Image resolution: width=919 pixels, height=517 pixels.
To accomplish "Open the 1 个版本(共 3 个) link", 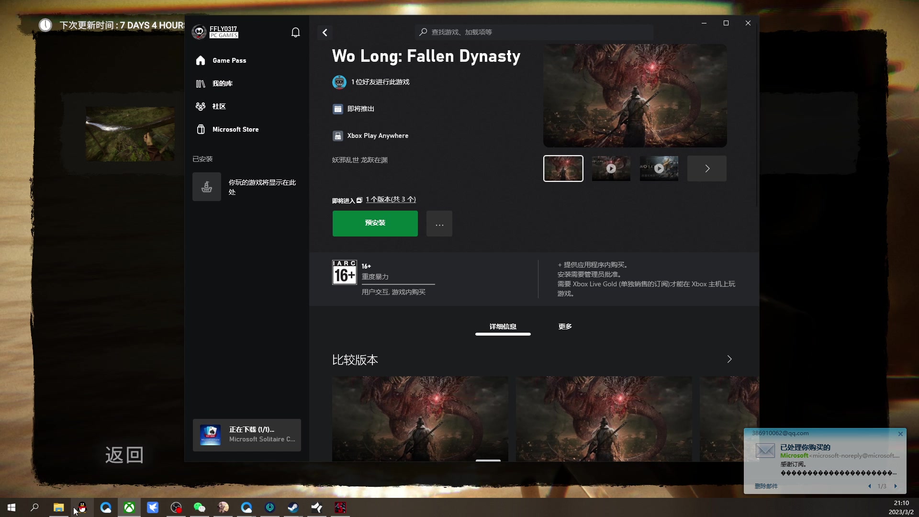I will coord(391,200).
